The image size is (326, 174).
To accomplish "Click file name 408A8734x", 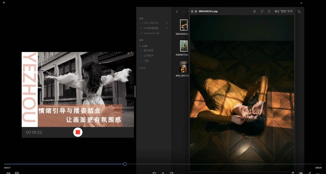I will pos(182,55).
